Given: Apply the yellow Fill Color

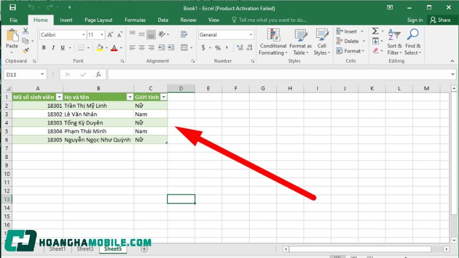Looking at the screenshot, I should [100, 48].
